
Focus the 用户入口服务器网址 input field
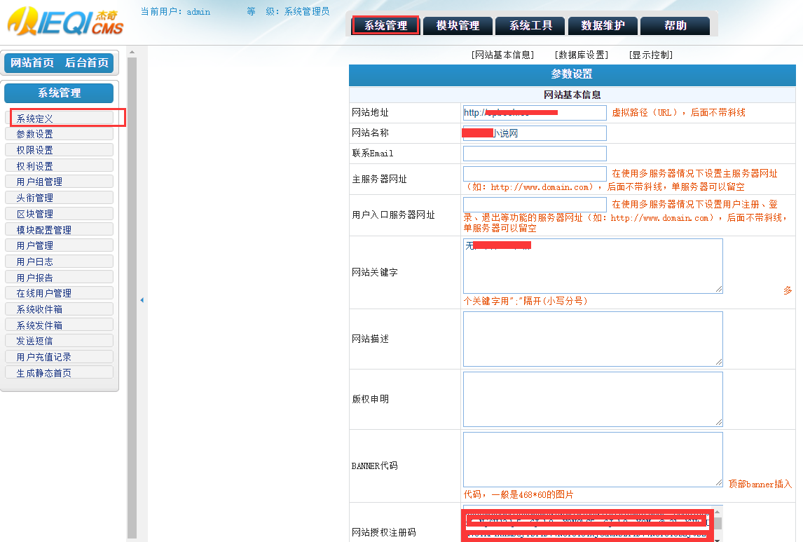coord(535,205)
